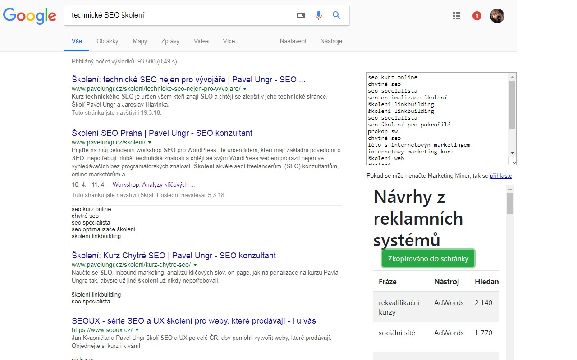Click the 'Nástroj' column header
The width and height of the screenshot is (577, 360).
pos(446,282)
